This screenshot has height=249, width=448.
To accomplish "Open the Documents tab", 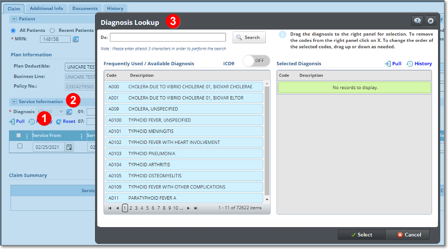I will [85, 8].
